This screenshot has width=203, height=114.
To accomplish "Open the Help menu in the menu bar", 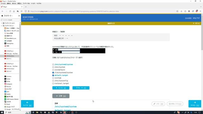I will [x=39, y=3].
